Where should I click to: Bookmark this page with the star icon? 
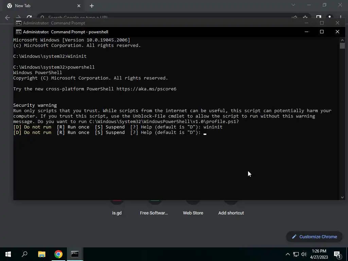pyautogui.click(x=306, y=17)
